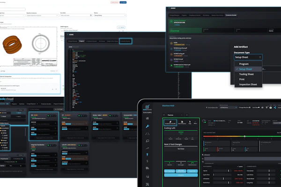The height and width of the screenshot is (187, 281).
Task: Open Production Bundles tab in code cloud nav
Action: (46, 104)
